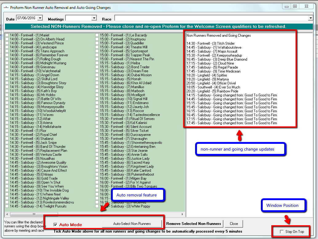Click log entry 17:15 Salisbury Cloud Nine
Screen dimensions: 318x239
point(210,63)
